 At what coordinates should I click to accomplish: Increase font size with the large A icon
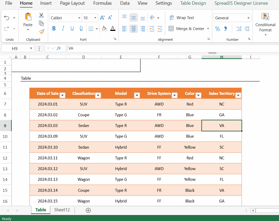click(102, 18)
